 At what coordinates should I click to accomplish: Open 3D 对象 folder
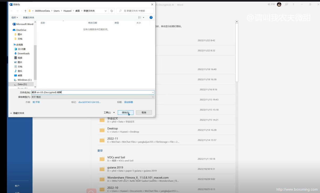[20, 49]
